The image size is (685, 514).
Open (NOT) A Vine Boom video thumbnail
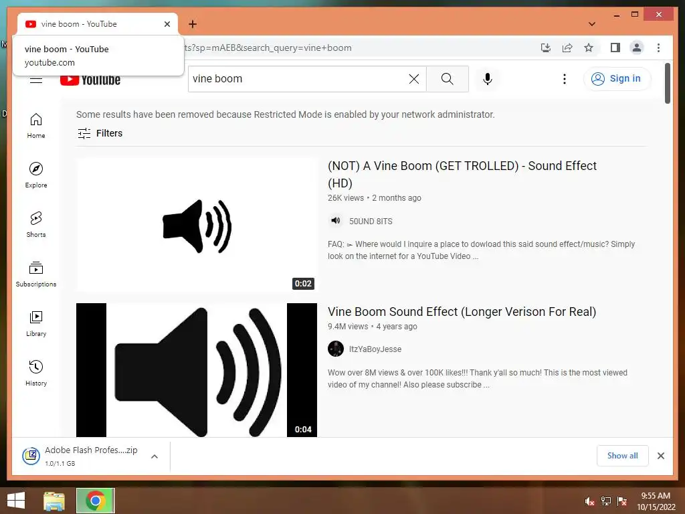197,225
